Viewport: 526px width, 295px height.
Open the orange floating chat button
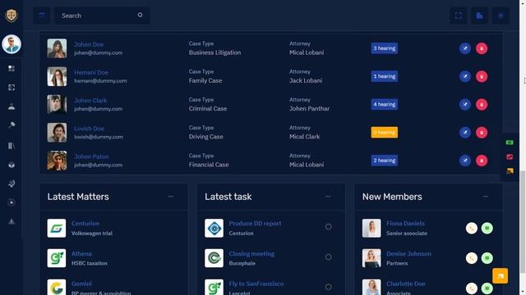tap(500, 276)
